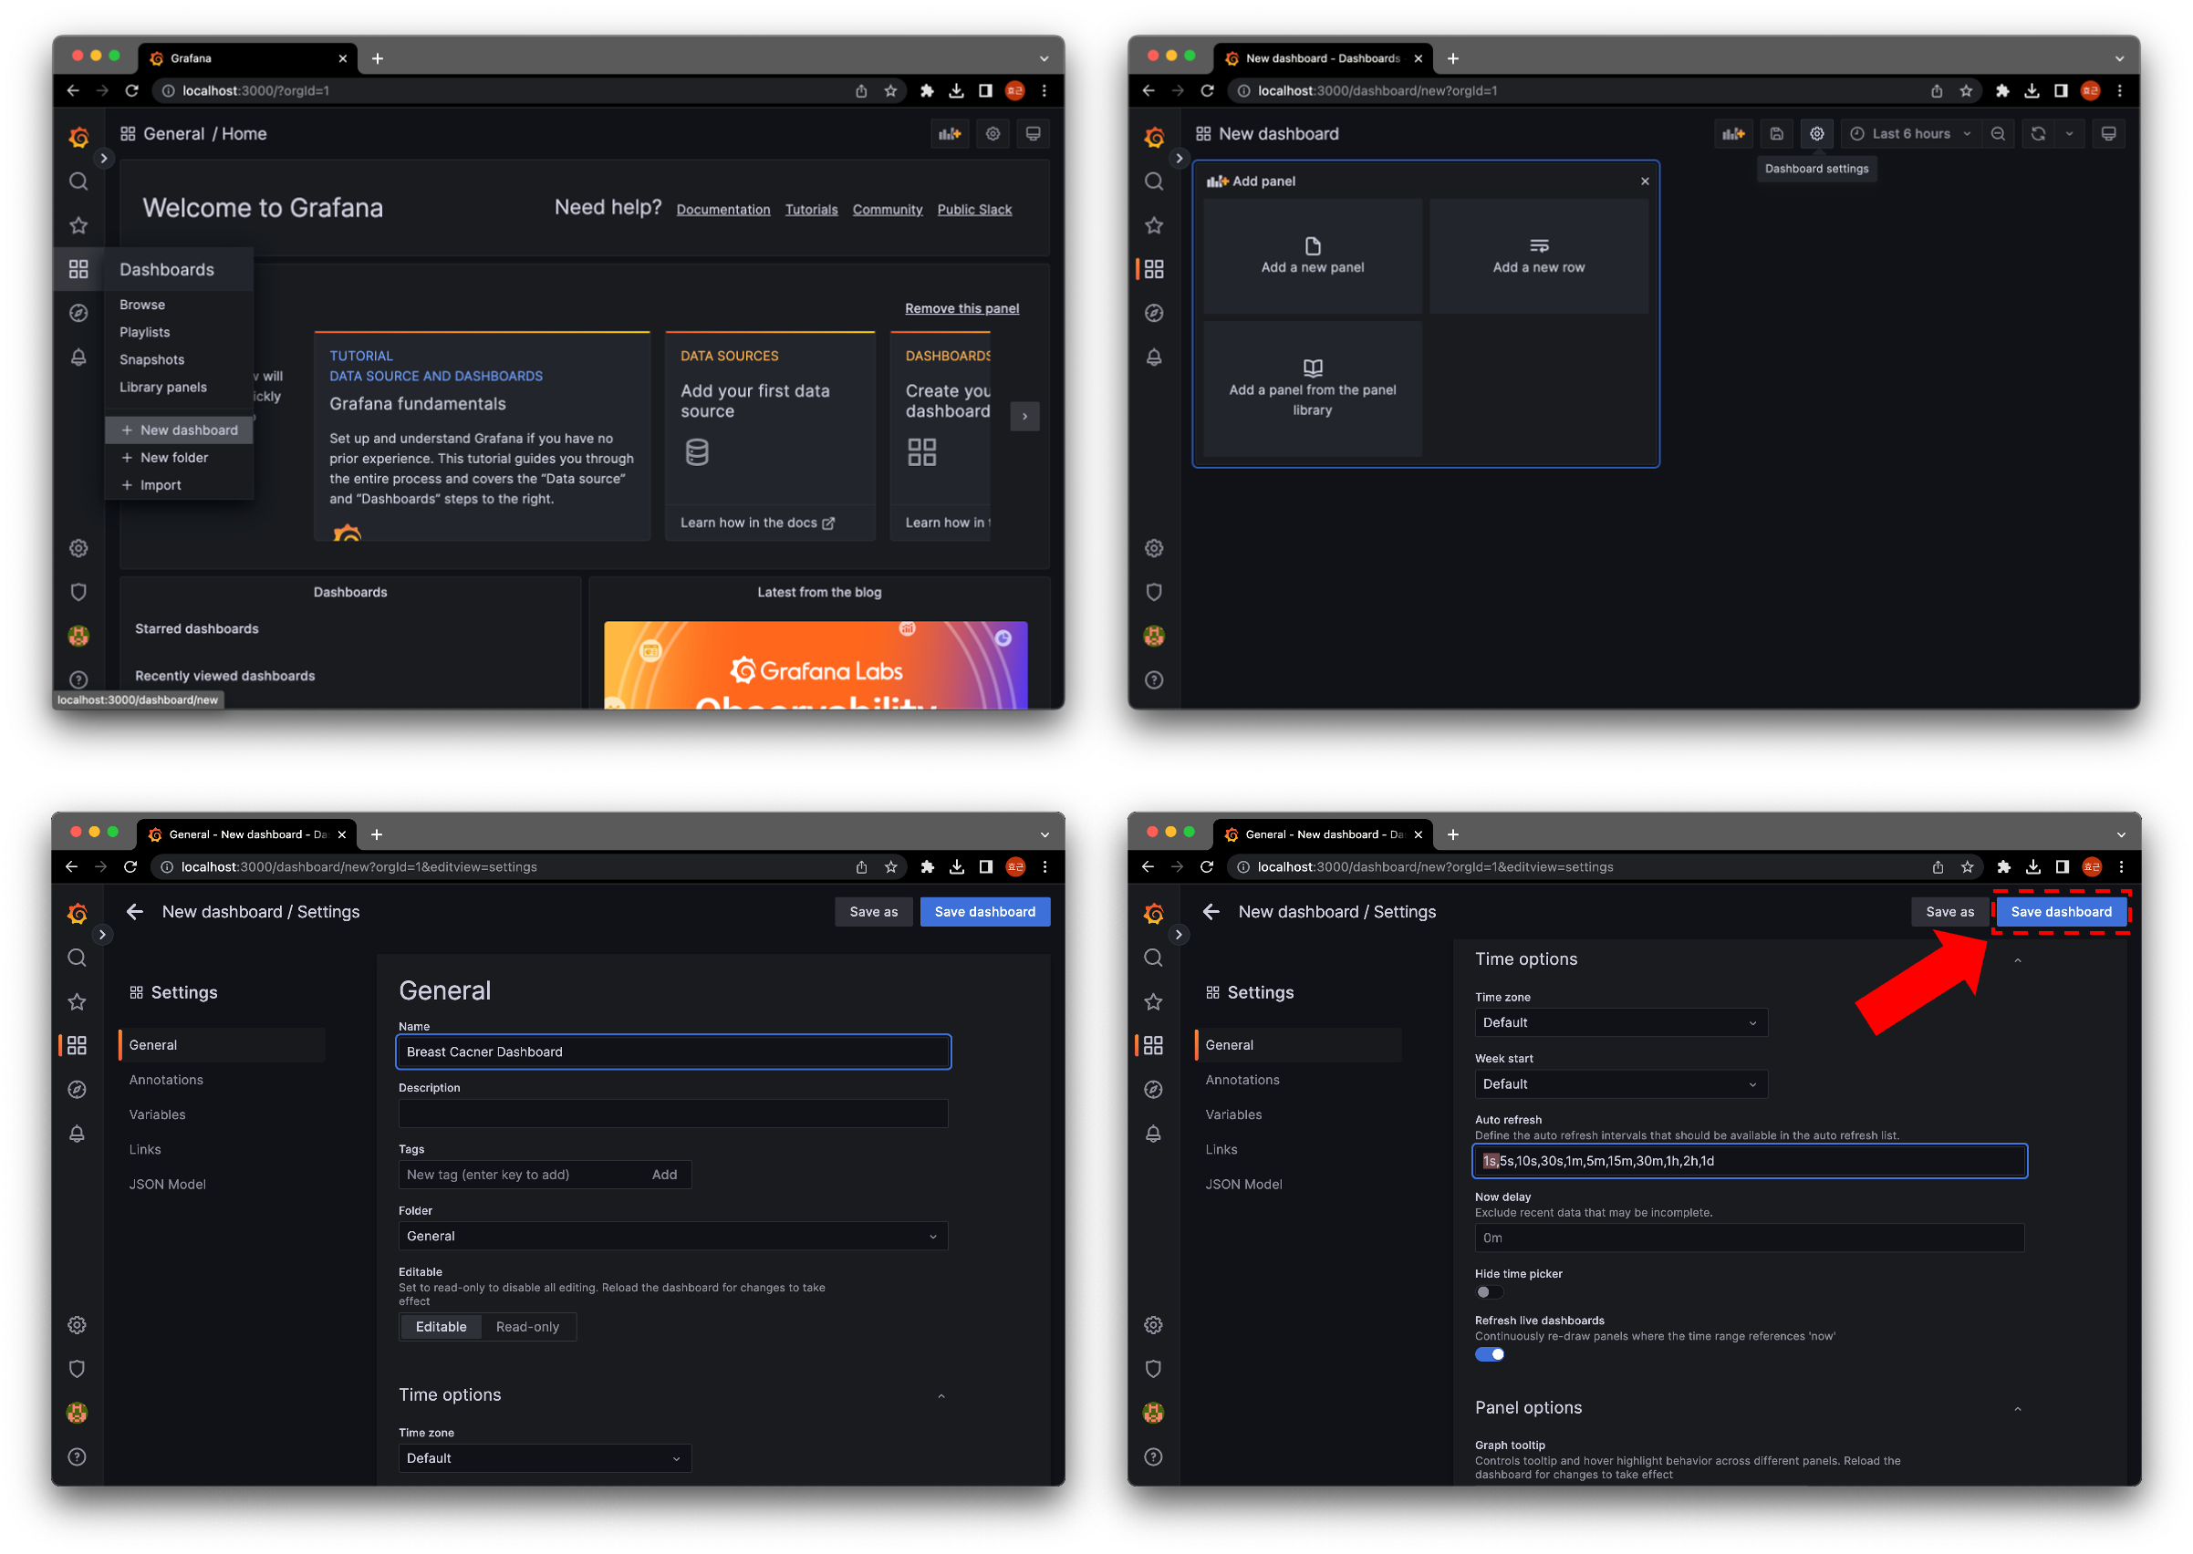Click Save dashboard button in bottom-right window
2193x1554 pixels.
tap(2060, 911)
